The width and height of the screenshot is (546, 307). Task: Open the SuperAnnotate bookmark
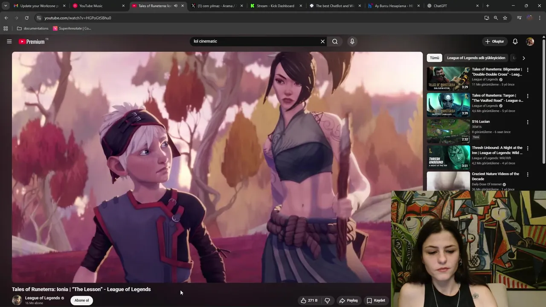72,29
